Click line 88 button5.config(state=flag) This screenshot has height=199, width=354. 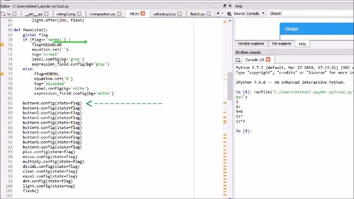pyautogui.click(x=52, y=128)
